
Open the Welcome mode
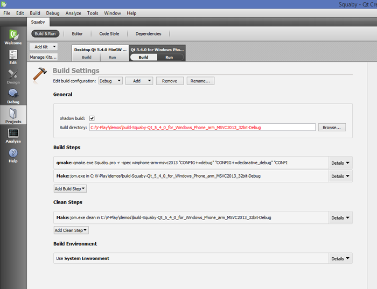click(x=13, y=37)
